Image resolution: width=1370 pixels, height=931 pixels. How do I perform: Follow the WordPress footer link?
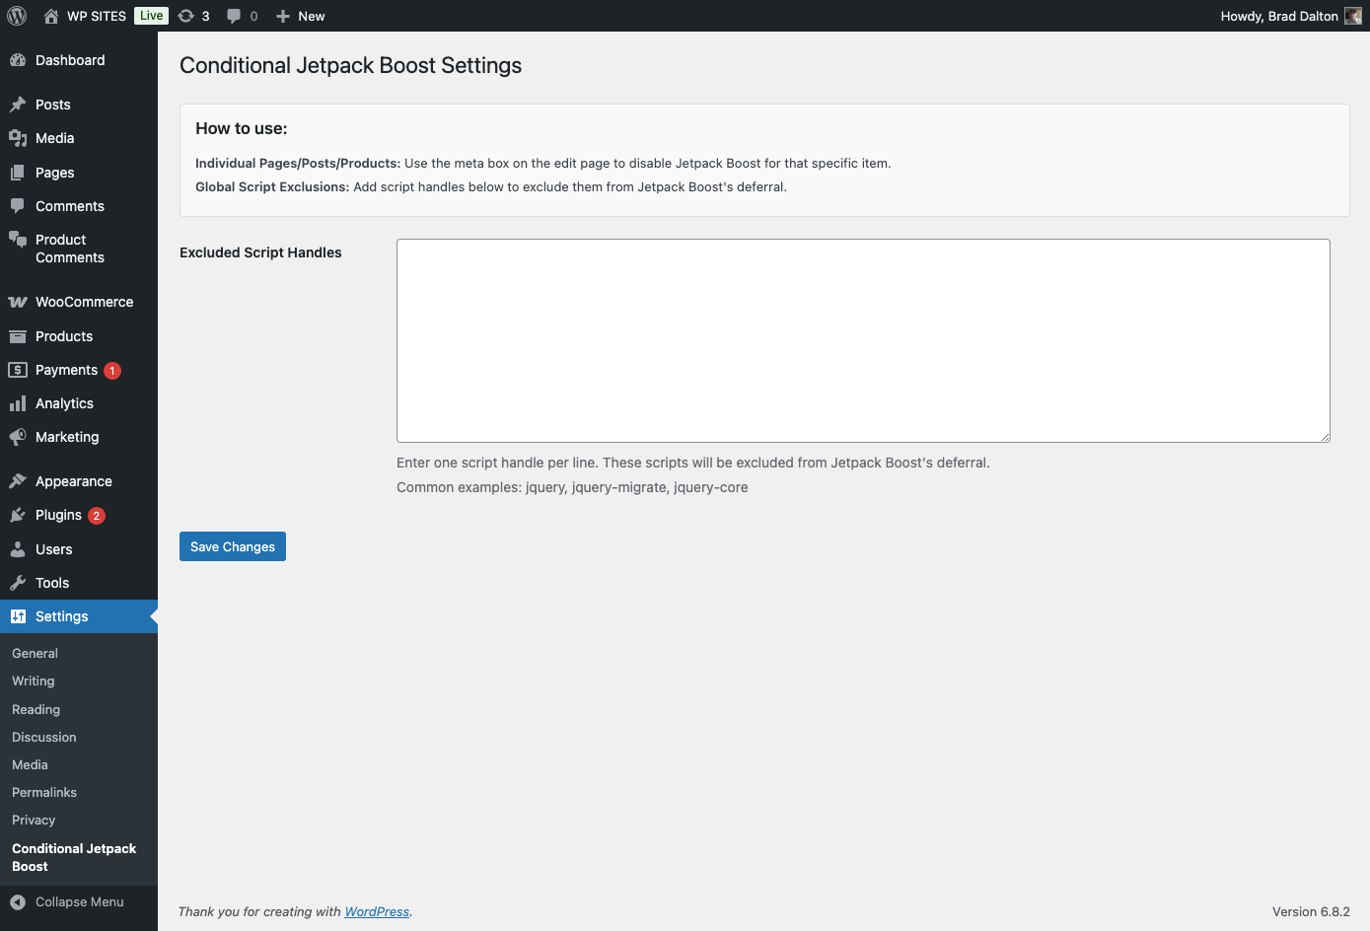377,911
